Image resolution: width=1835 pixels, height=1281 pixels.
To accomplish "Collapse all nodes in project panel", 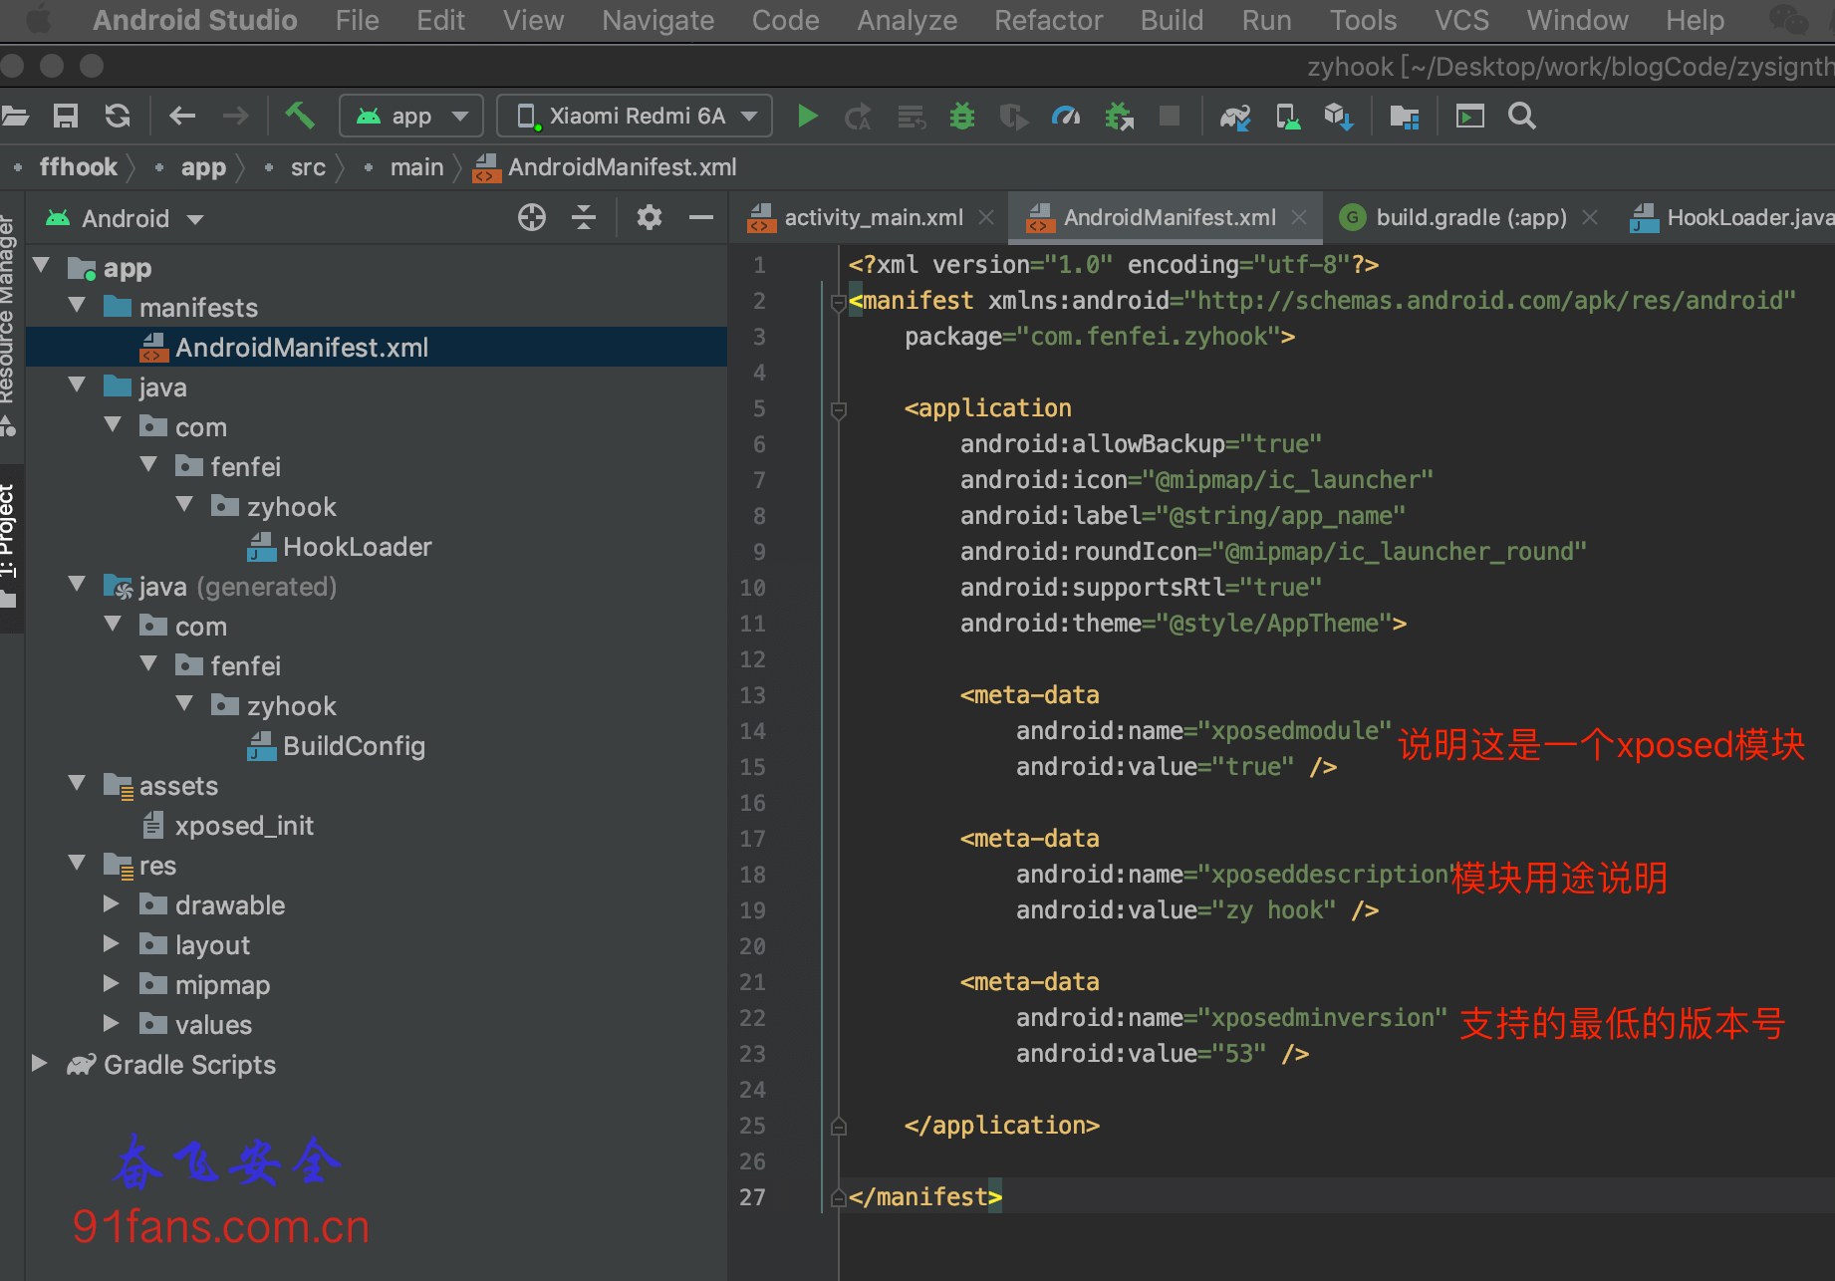I will coord(584,217).
